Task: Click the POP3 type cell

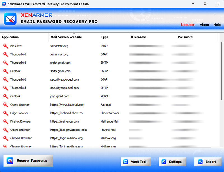Action: click(x=104, y=97)
